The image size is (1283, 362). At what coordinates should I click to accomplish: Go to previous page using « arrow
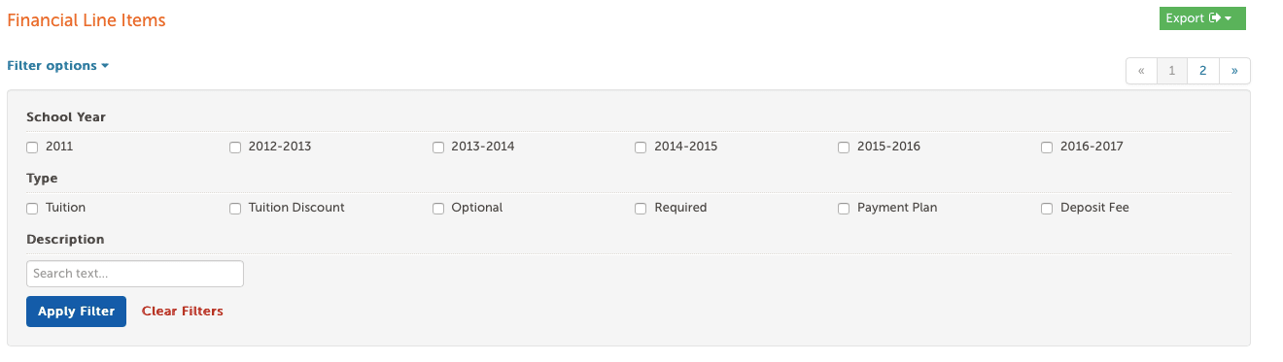pyautogui.click(x=1141, y=71)
